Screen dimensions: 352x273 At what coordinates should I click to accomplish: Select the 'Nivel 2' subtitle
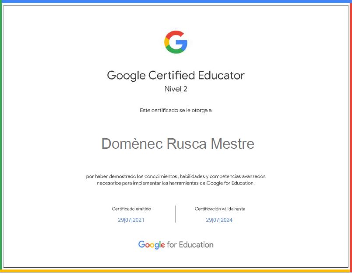click(x=176, y=89)
